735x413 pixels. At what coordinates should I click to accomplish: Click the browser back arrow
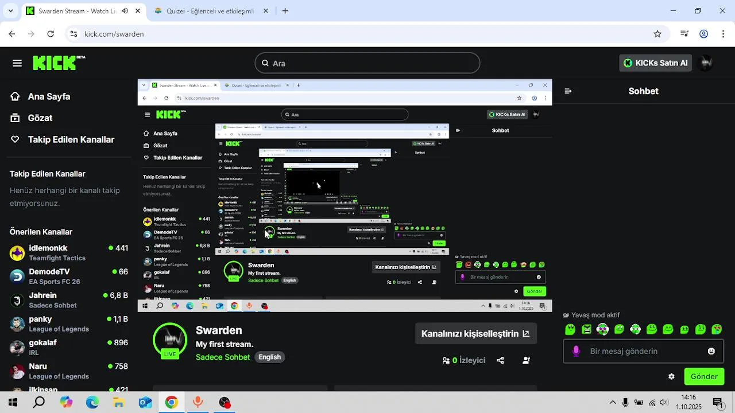pos(12,34)
